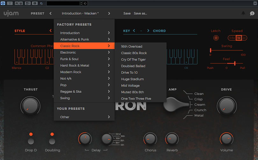Open the Introduction - Wacken preset name
The width and height of the screenshot is (258, 160).
click(x=80, y=13)
